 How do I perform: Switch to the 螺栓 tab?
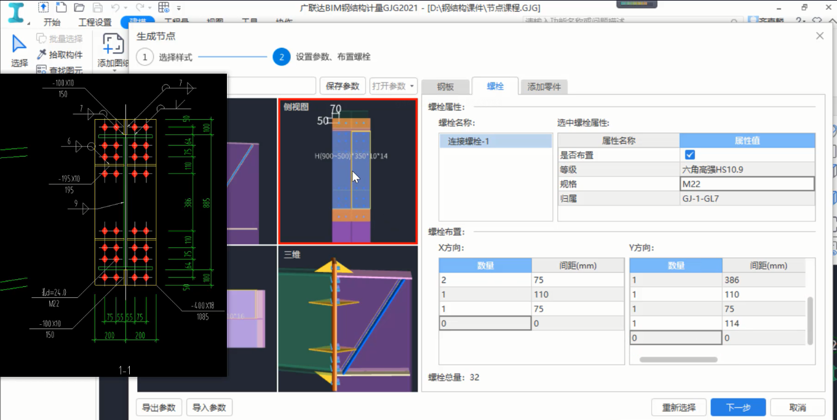495,87
